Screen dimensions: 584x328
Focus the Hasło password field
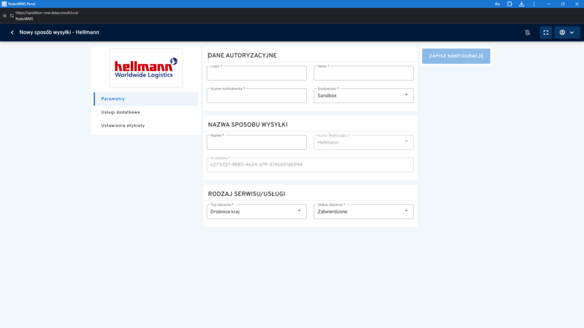coord(364,73)
